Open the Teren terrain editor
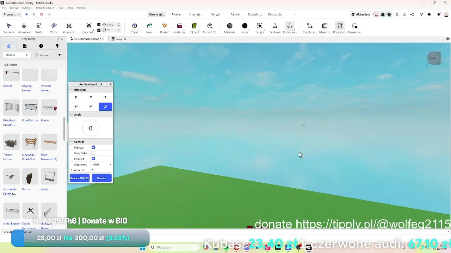This screenshot has width=451, height=253. (150, 28)
